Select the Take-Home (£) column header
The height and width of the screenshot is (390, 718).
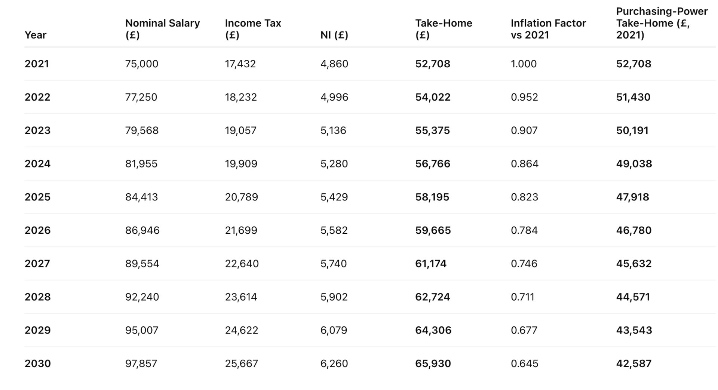(x=444, y=29)
